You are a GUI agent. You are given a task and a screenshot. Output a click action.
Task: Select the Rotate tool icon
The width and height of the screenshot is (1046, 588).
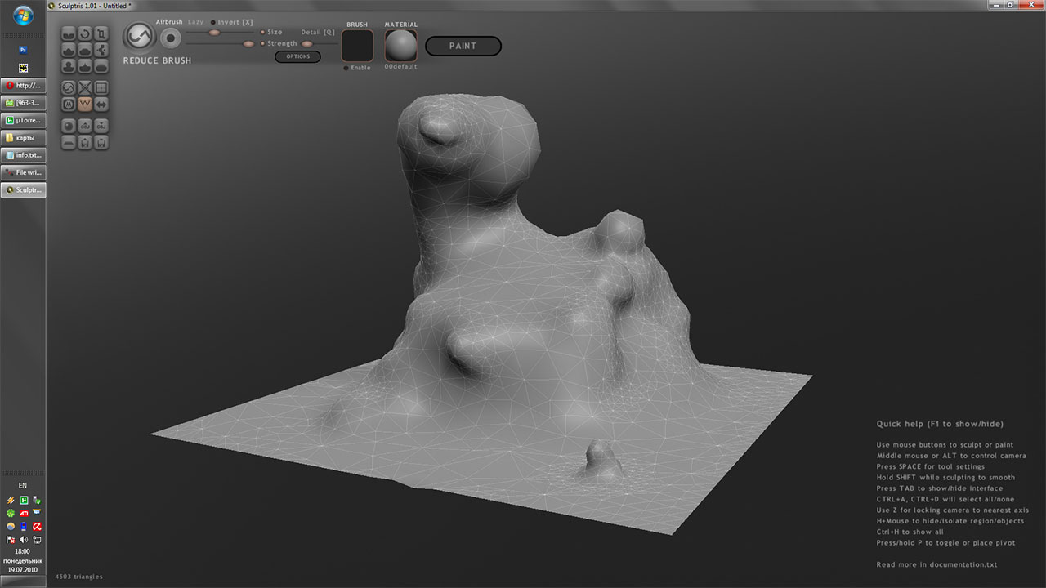(85, 33)
